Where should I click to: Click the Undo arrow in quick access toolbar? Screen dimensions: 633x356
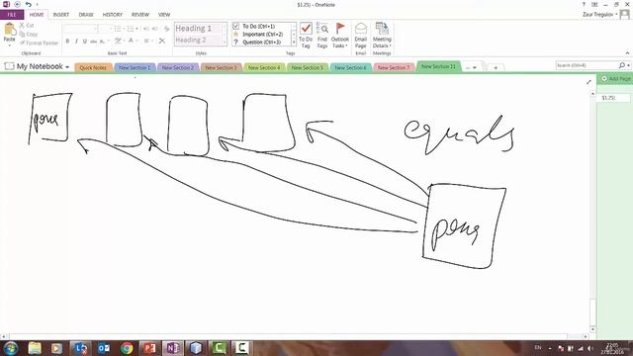[x=29, y=4]
